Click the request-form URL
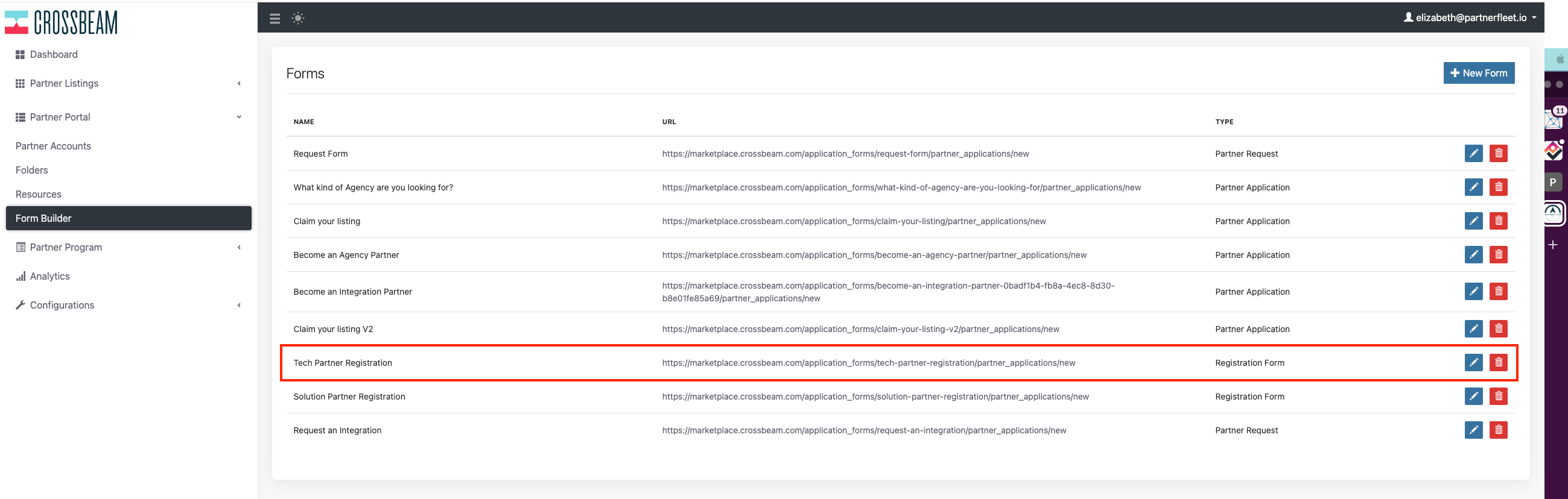 [x=845, y=154]
